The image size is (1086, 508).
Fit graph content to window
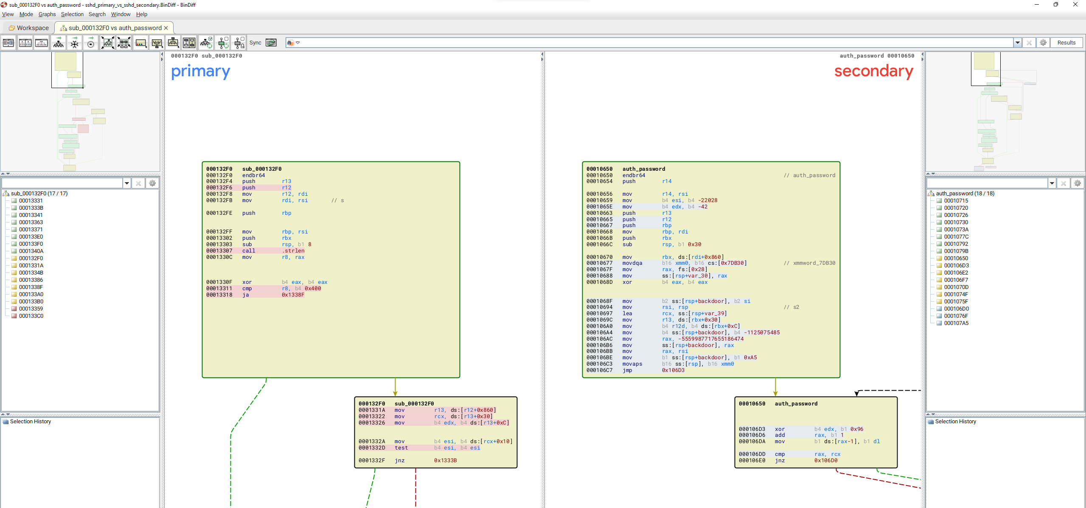pos(108,43)
